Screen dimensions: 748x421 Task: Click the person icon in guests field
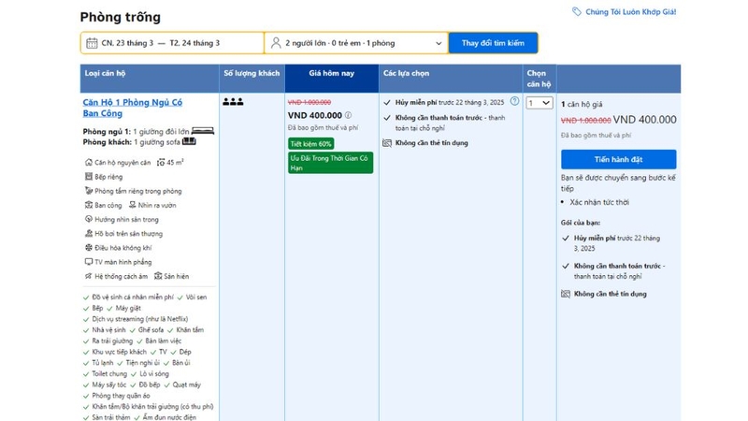[x=276, y=43]
